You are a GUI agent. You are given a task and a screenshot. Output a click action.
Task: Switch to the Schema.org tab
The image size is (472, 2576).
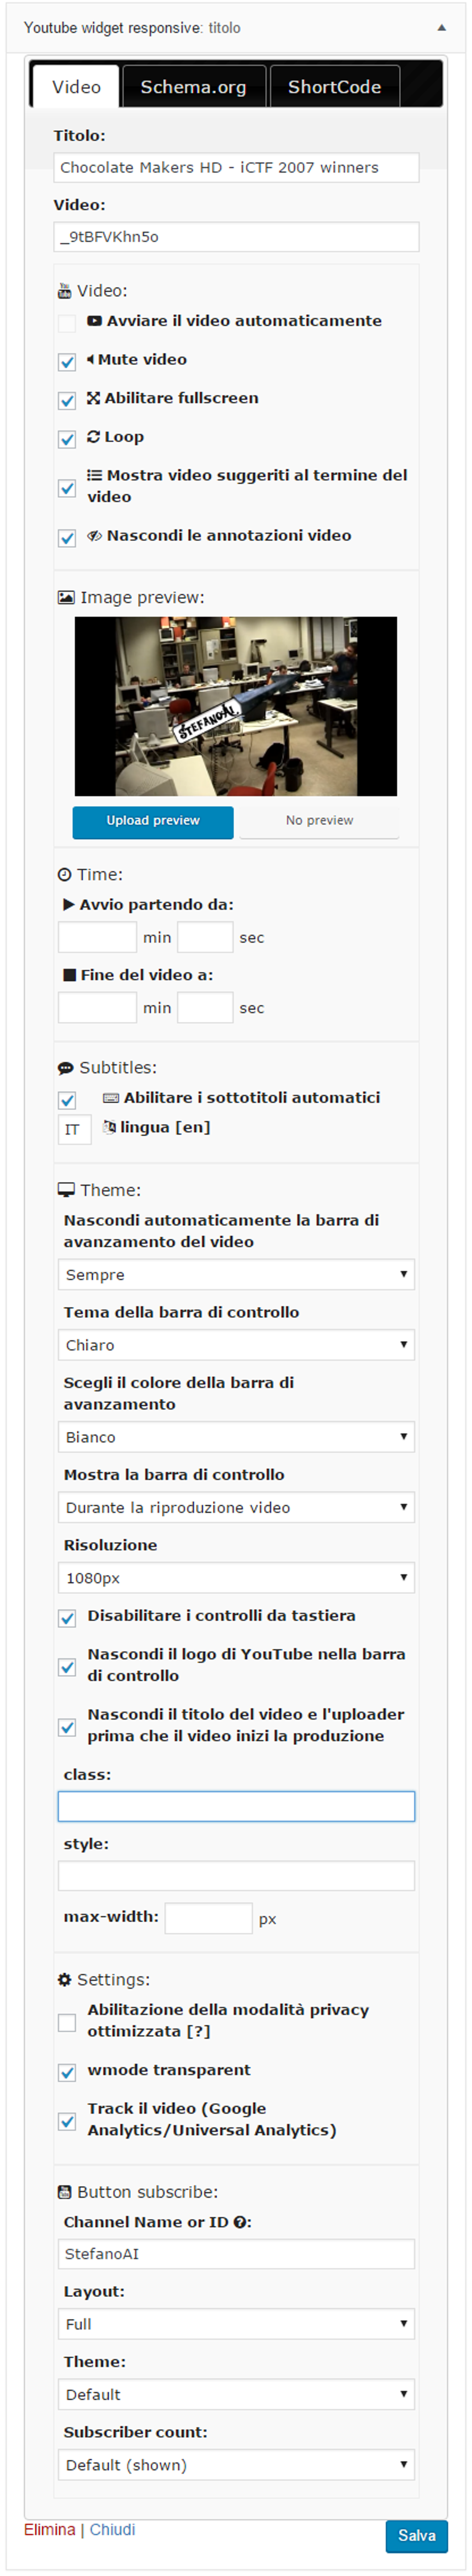[192, 87]
